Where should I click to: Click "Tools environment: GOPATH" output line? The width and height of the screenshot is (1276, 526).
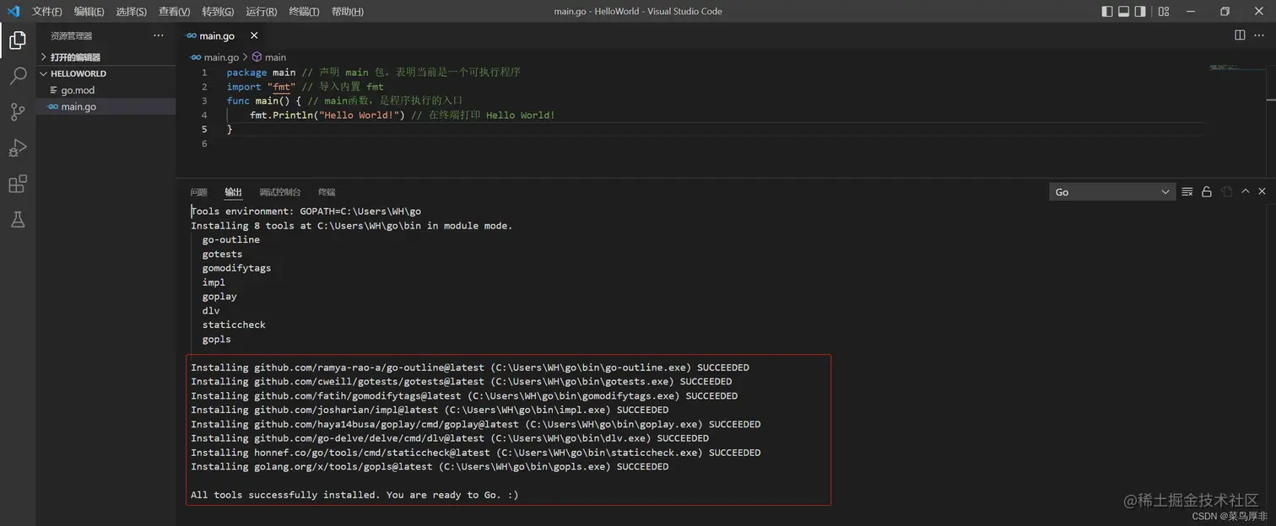click(x=305, y=212)
